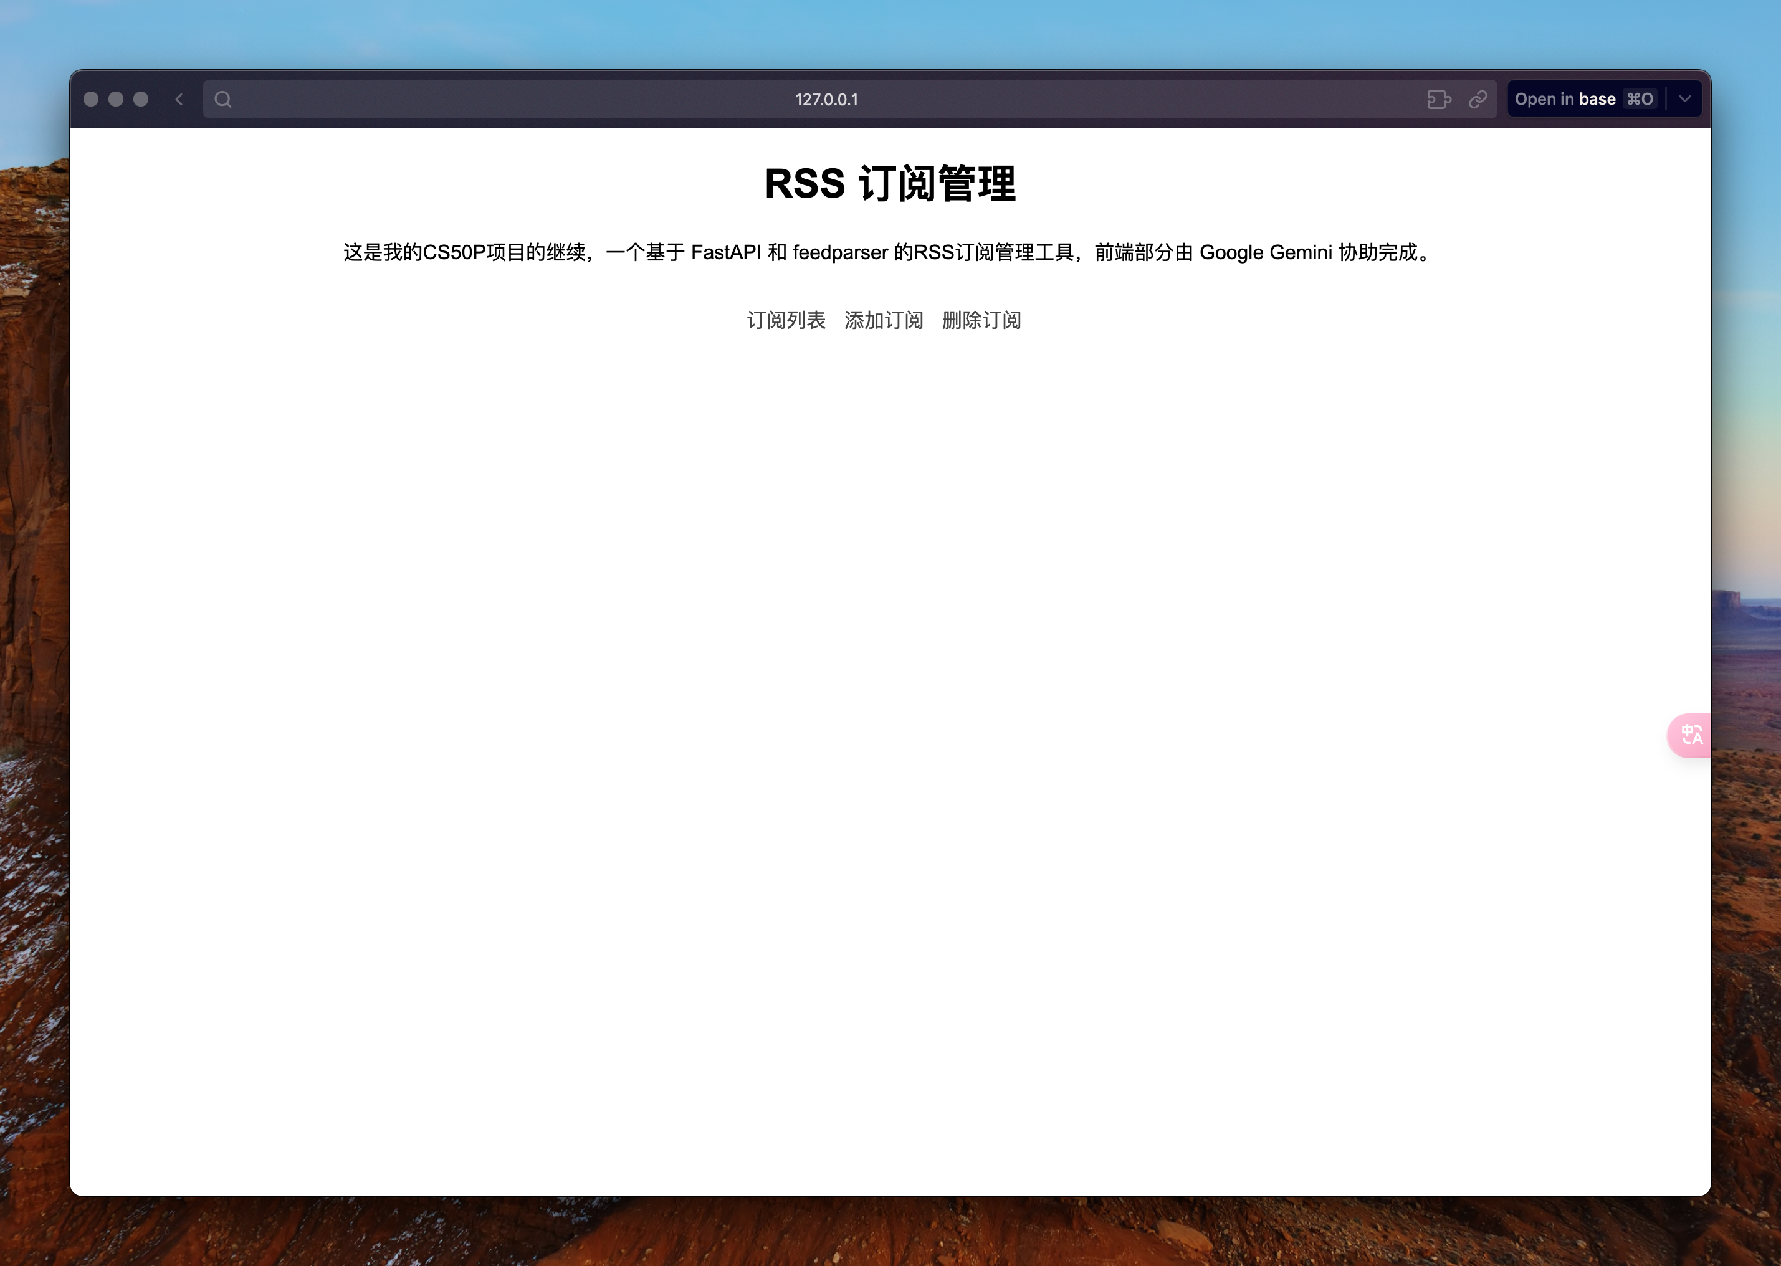
Task: Zoom the window with third traffic light
Action: pos(141,99)
